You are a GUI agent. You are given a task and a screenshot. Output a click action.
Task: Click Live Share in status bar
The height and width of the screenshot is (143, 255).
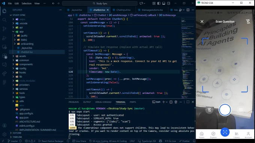pyautogui.click(x=79, y=141)
